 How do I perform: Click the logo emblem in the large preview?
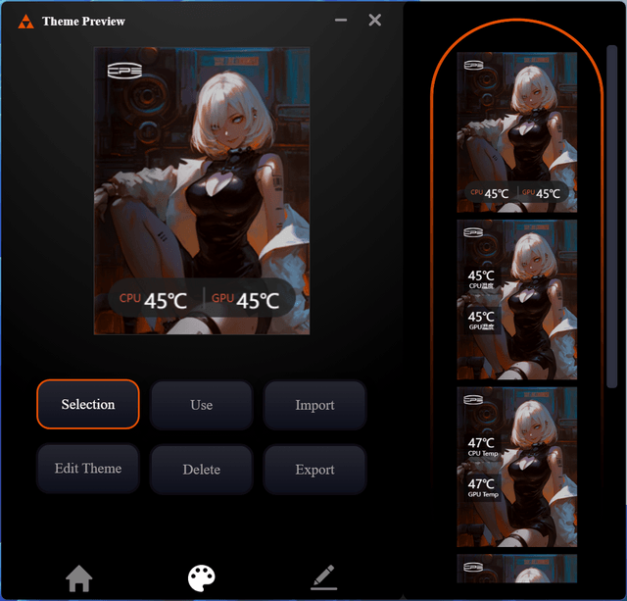pyautogui.click(x=124, y=71)
